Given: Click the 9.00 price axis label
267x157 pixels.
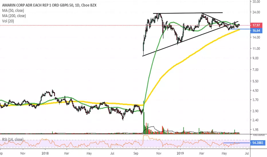Looking at the screenshot, I should (256, 58).
